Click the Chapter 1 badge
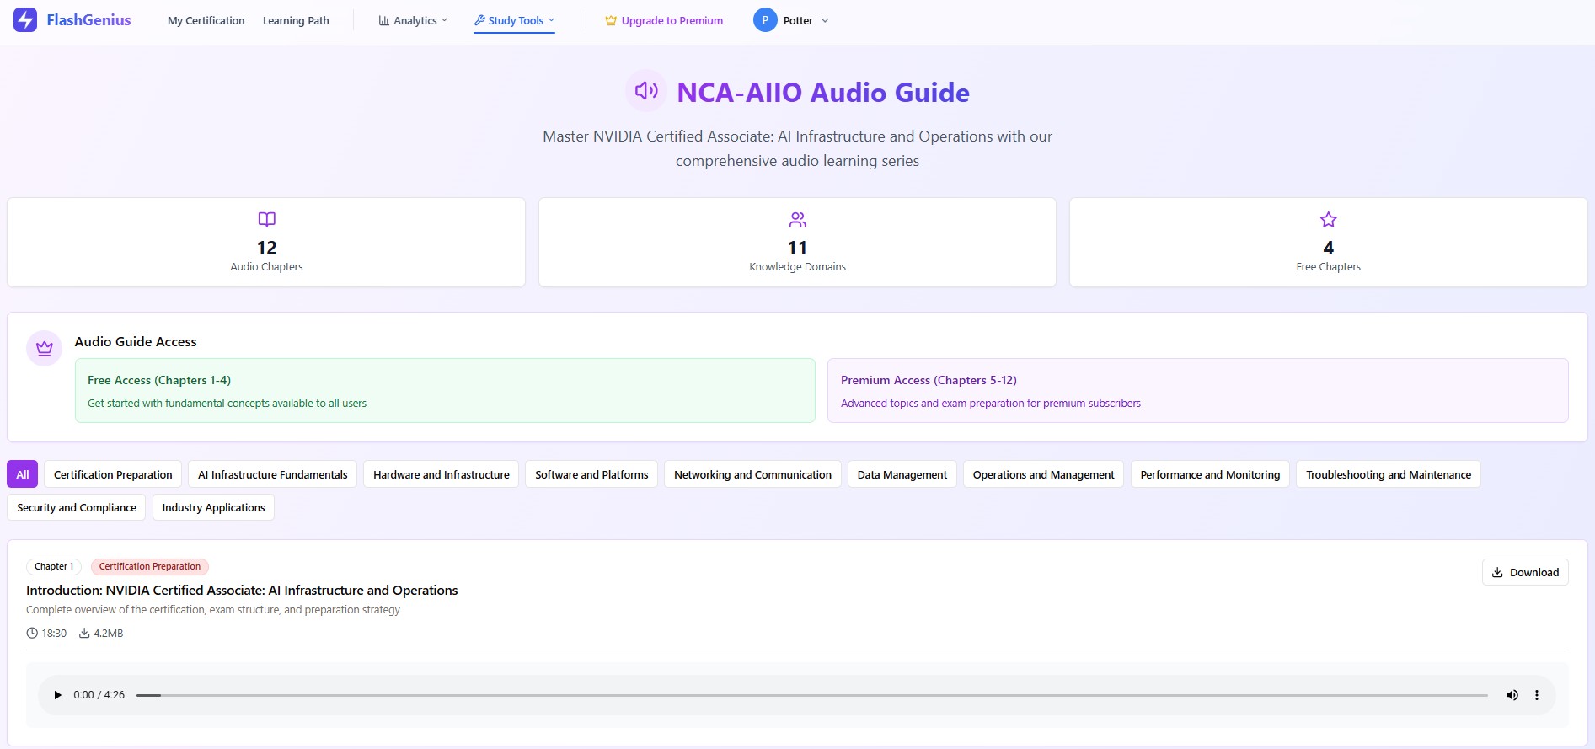Screen dimensions: 1595x749 pos(54,566)
